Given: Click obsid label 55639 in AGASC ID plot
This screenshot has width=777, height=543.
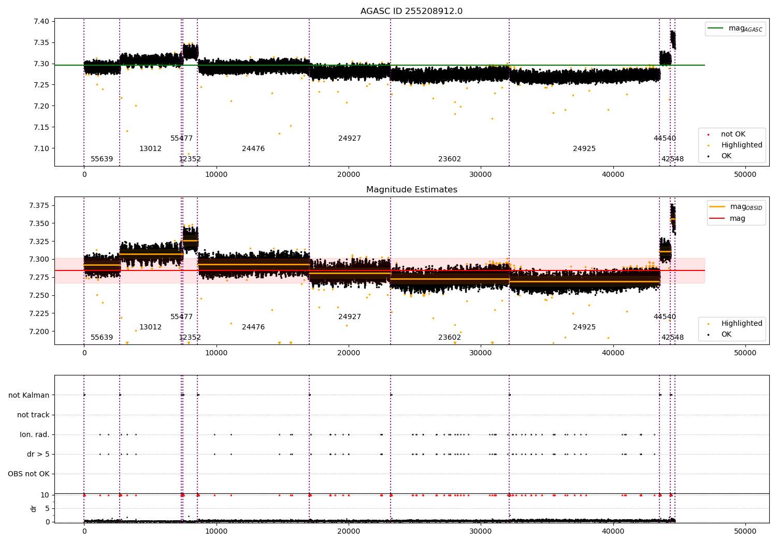Looking at the screenshot, I should point(102,159).
